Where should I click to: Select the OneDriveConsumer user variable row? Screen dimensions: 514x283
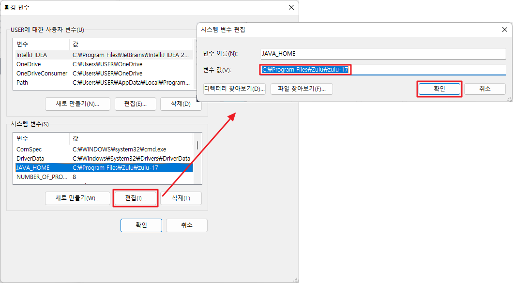coord(104,74)
